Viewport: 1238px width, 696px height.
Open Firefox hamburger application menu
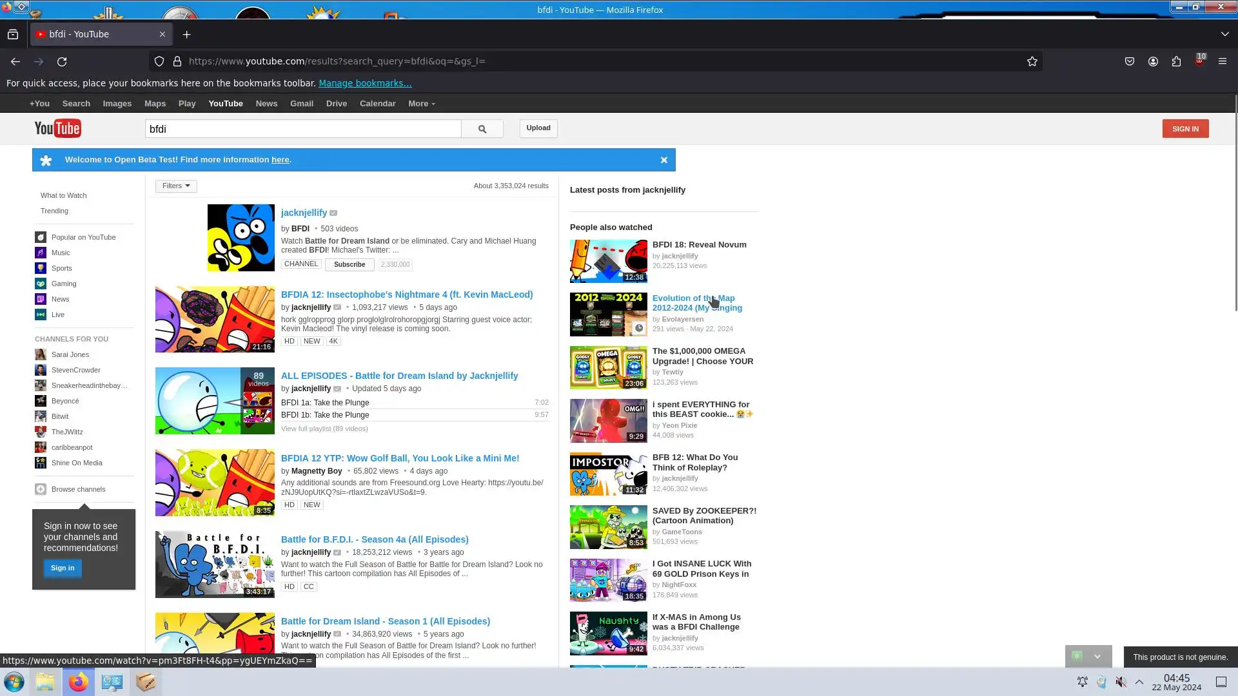tap(1222, 61)
